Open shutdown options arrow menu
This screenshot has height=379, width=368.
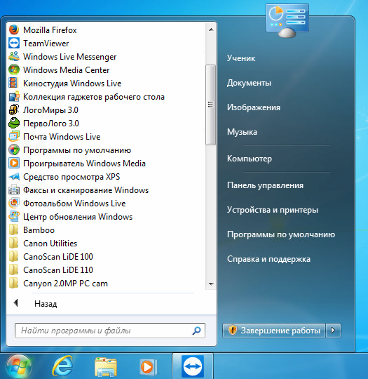(333, 330)
